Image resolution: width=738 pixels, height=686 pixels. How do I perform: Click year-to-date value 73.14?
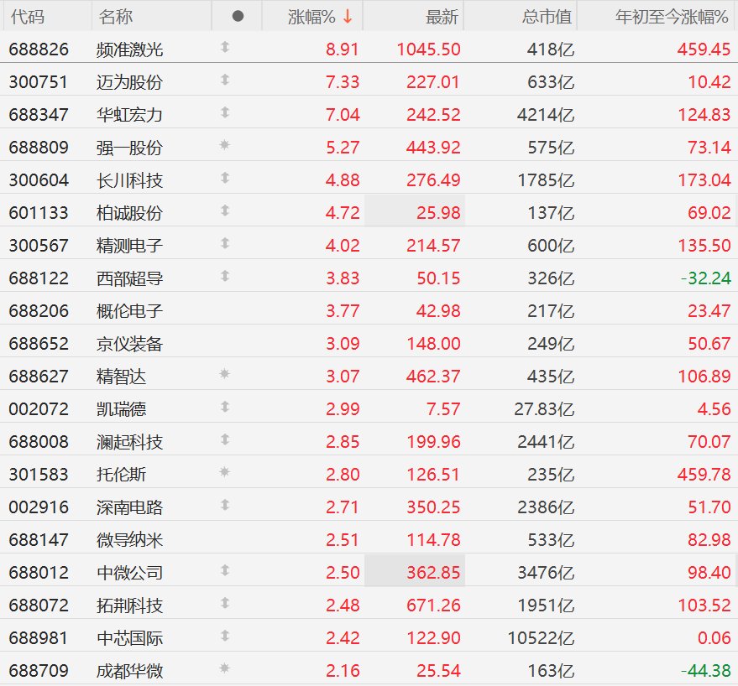click(709, 148)
